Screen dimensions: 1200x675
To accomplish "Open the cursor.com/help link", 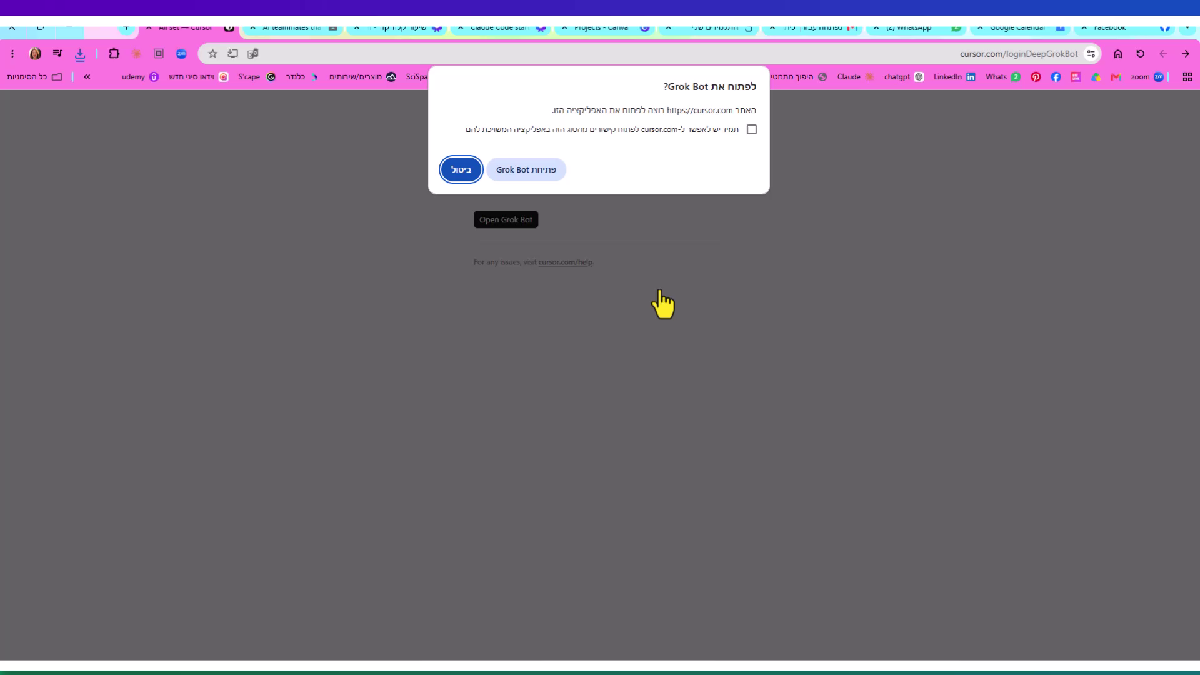I will 566,262.
